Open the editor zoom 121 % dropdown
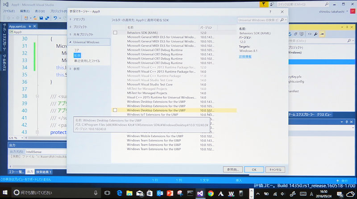This screenshot has height=199, width=357. point(22,138)
